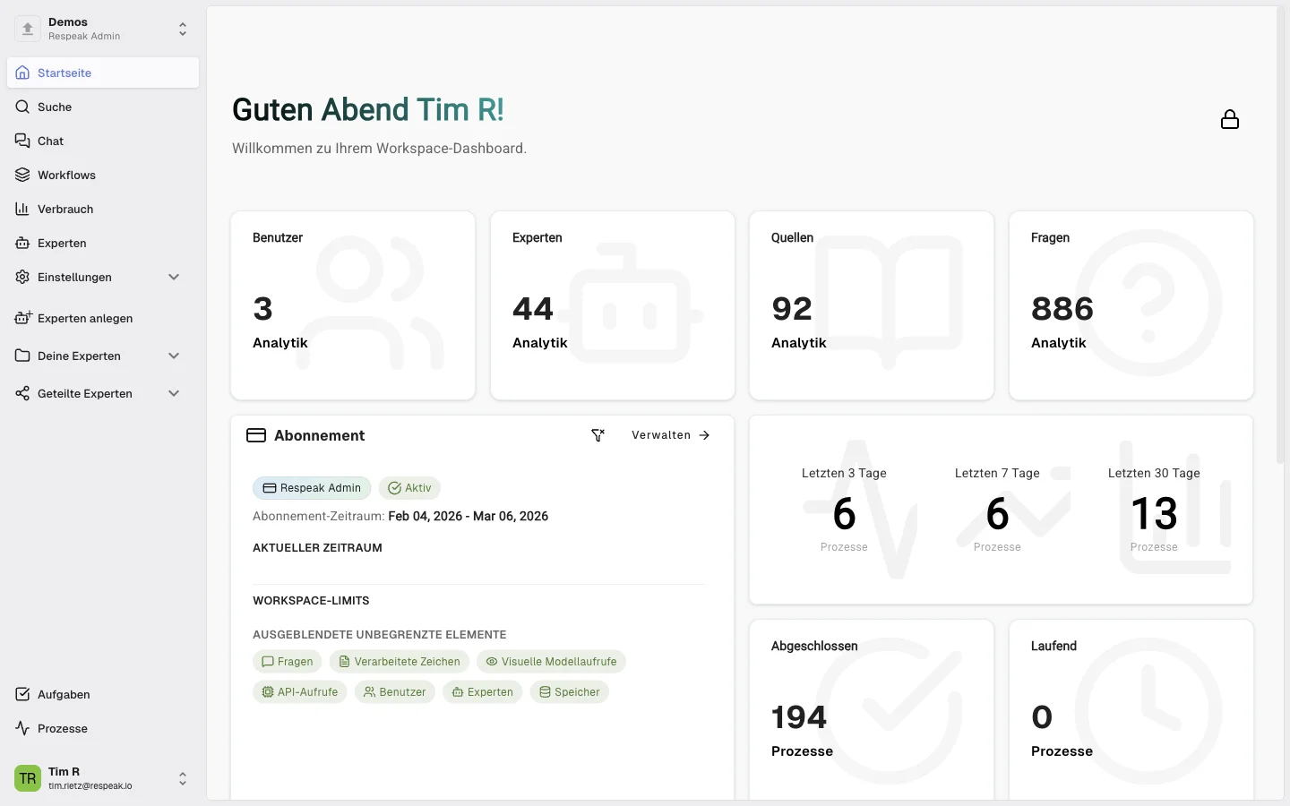Open the Chat section via its bubble icon
1290x806 pixels.
22,141
